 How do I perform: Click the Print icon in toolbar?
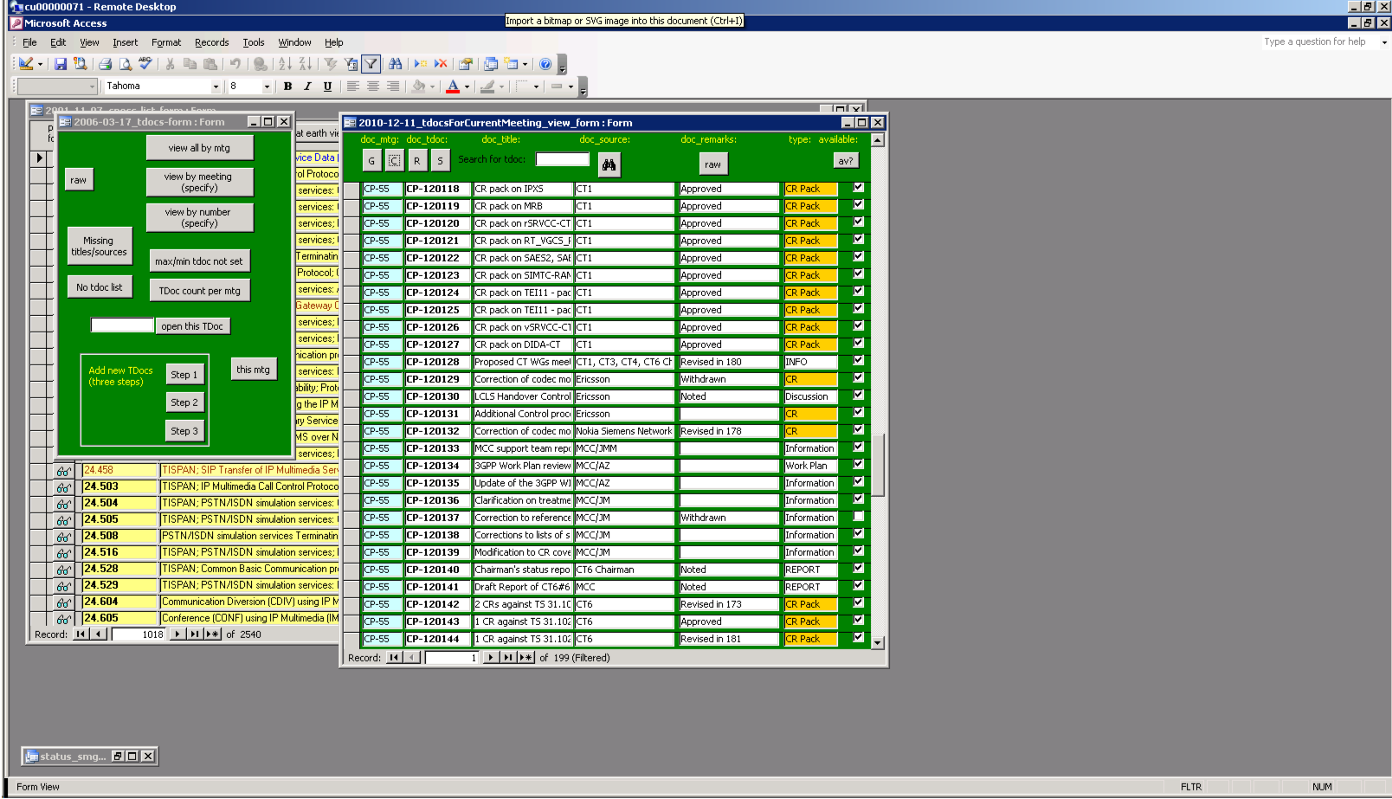coord(105,64)
